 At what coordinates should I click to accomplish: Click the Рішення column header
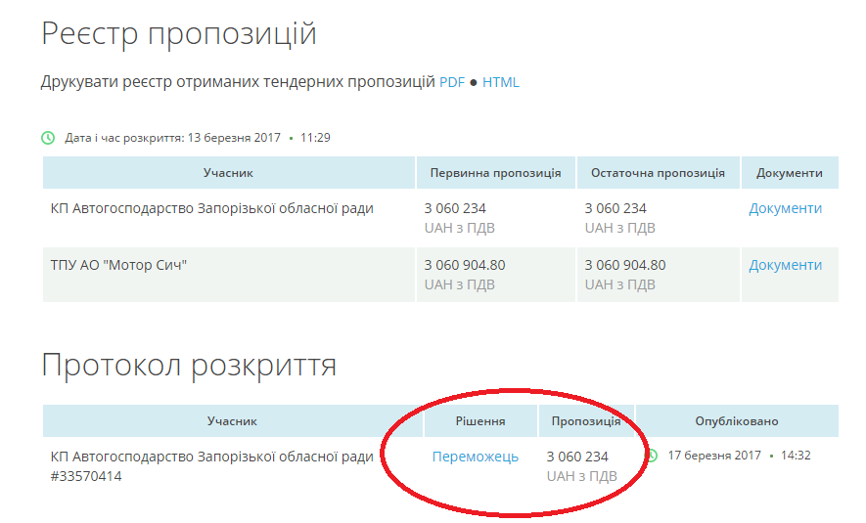(480, 421)
